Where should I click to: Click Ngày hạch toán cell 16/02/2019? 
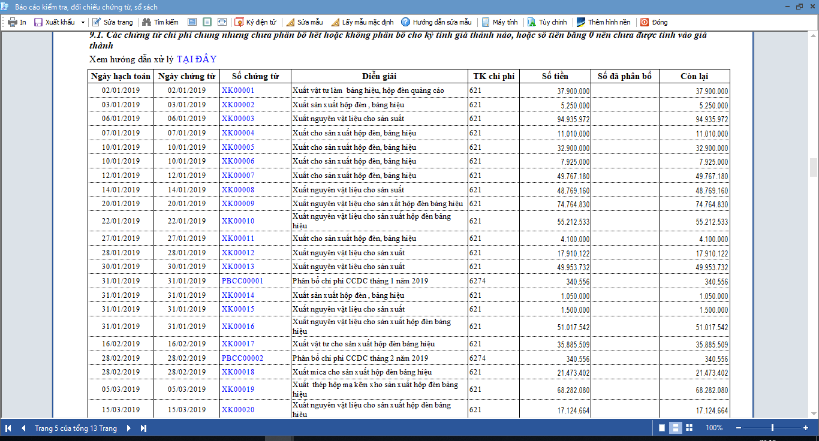[121, 344]
